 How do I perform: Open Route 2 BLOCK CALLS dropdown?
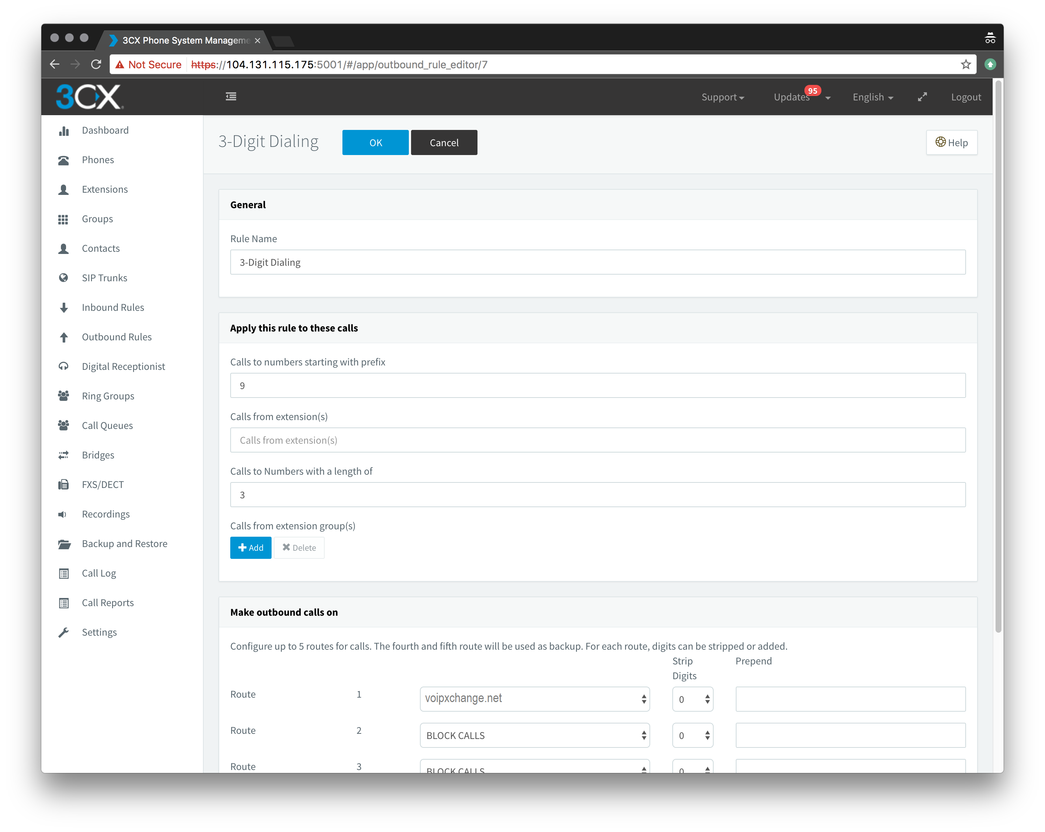pyautogui.click(x=535, y=736)
